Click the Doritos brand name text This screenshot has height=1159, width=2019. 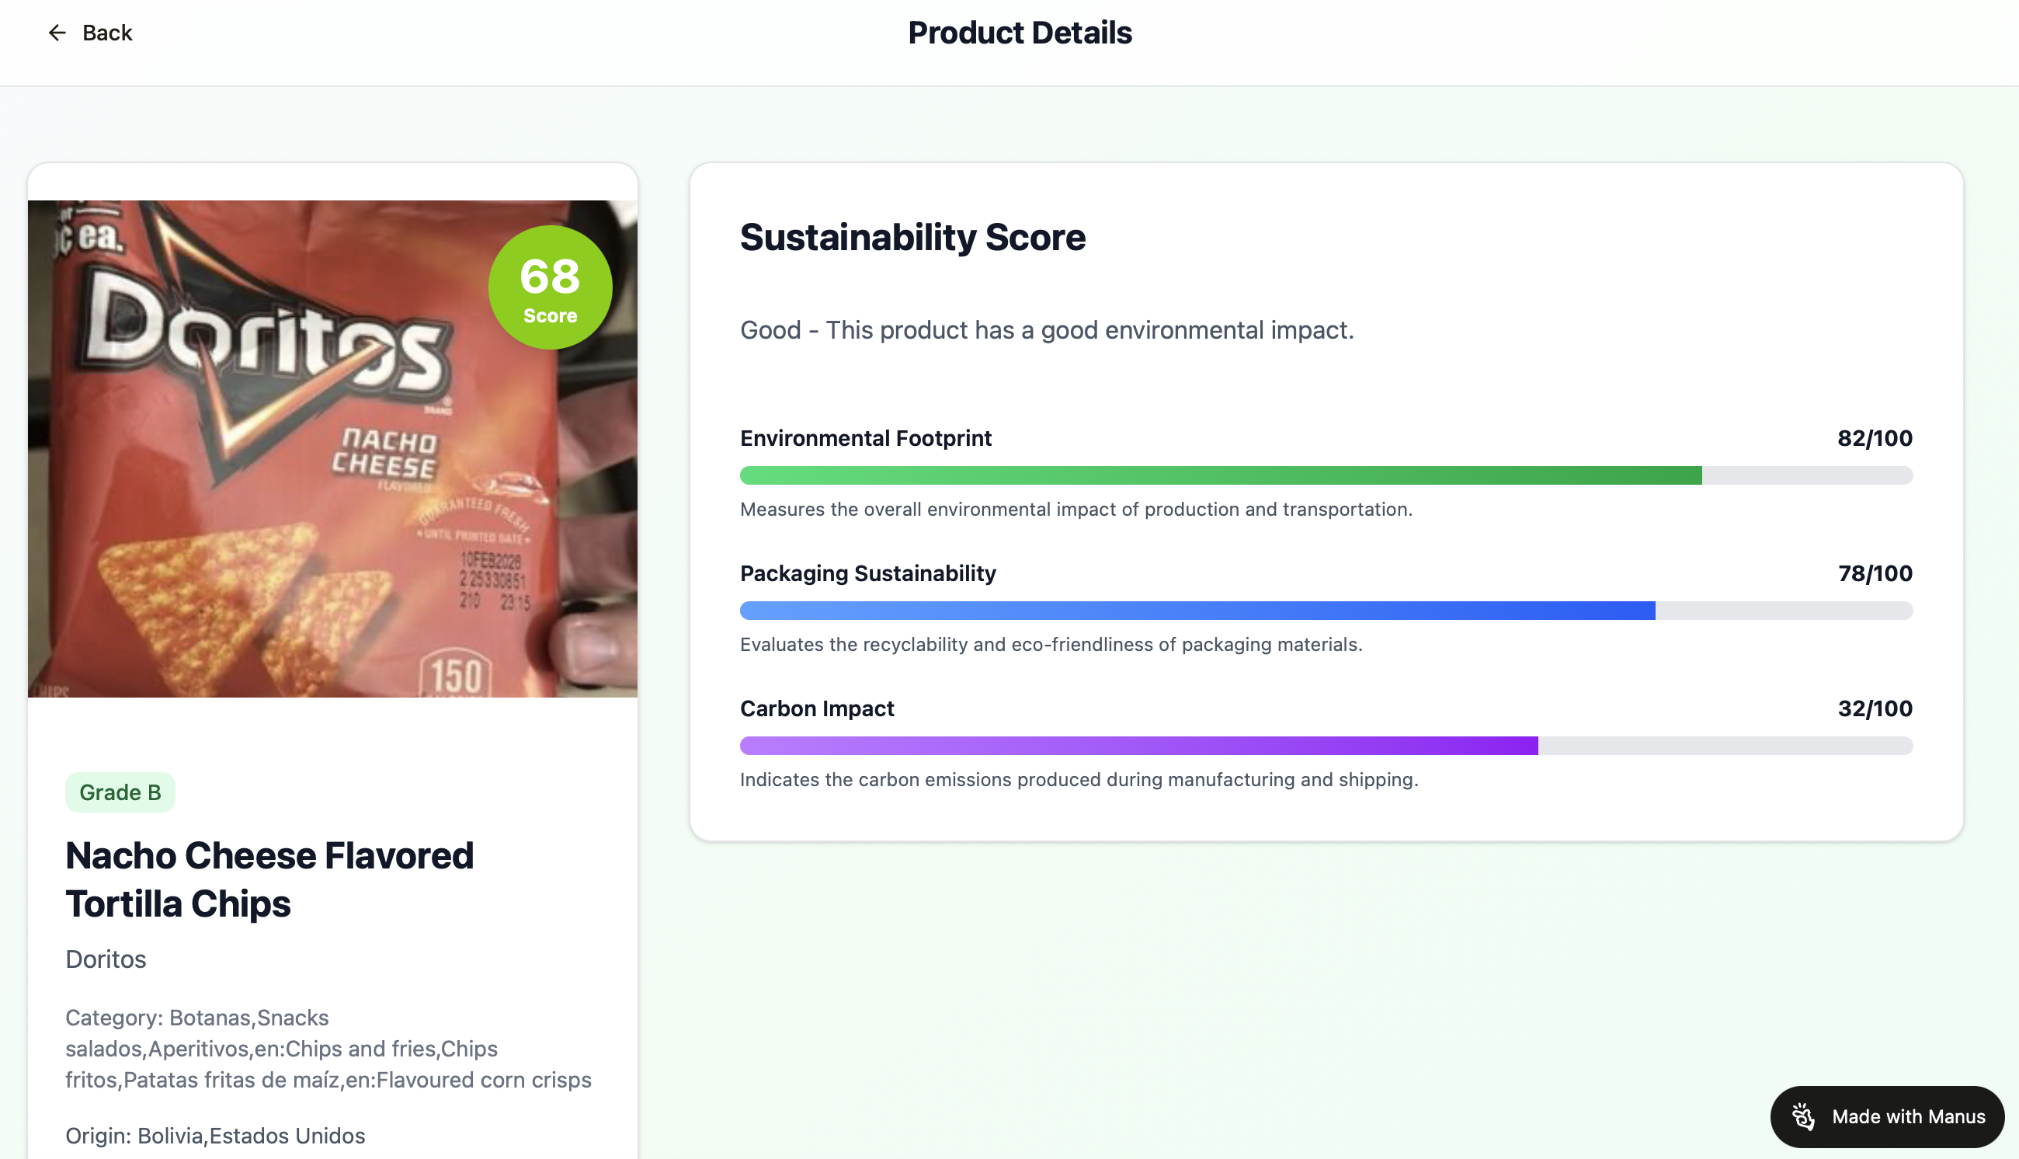(106, 959)
